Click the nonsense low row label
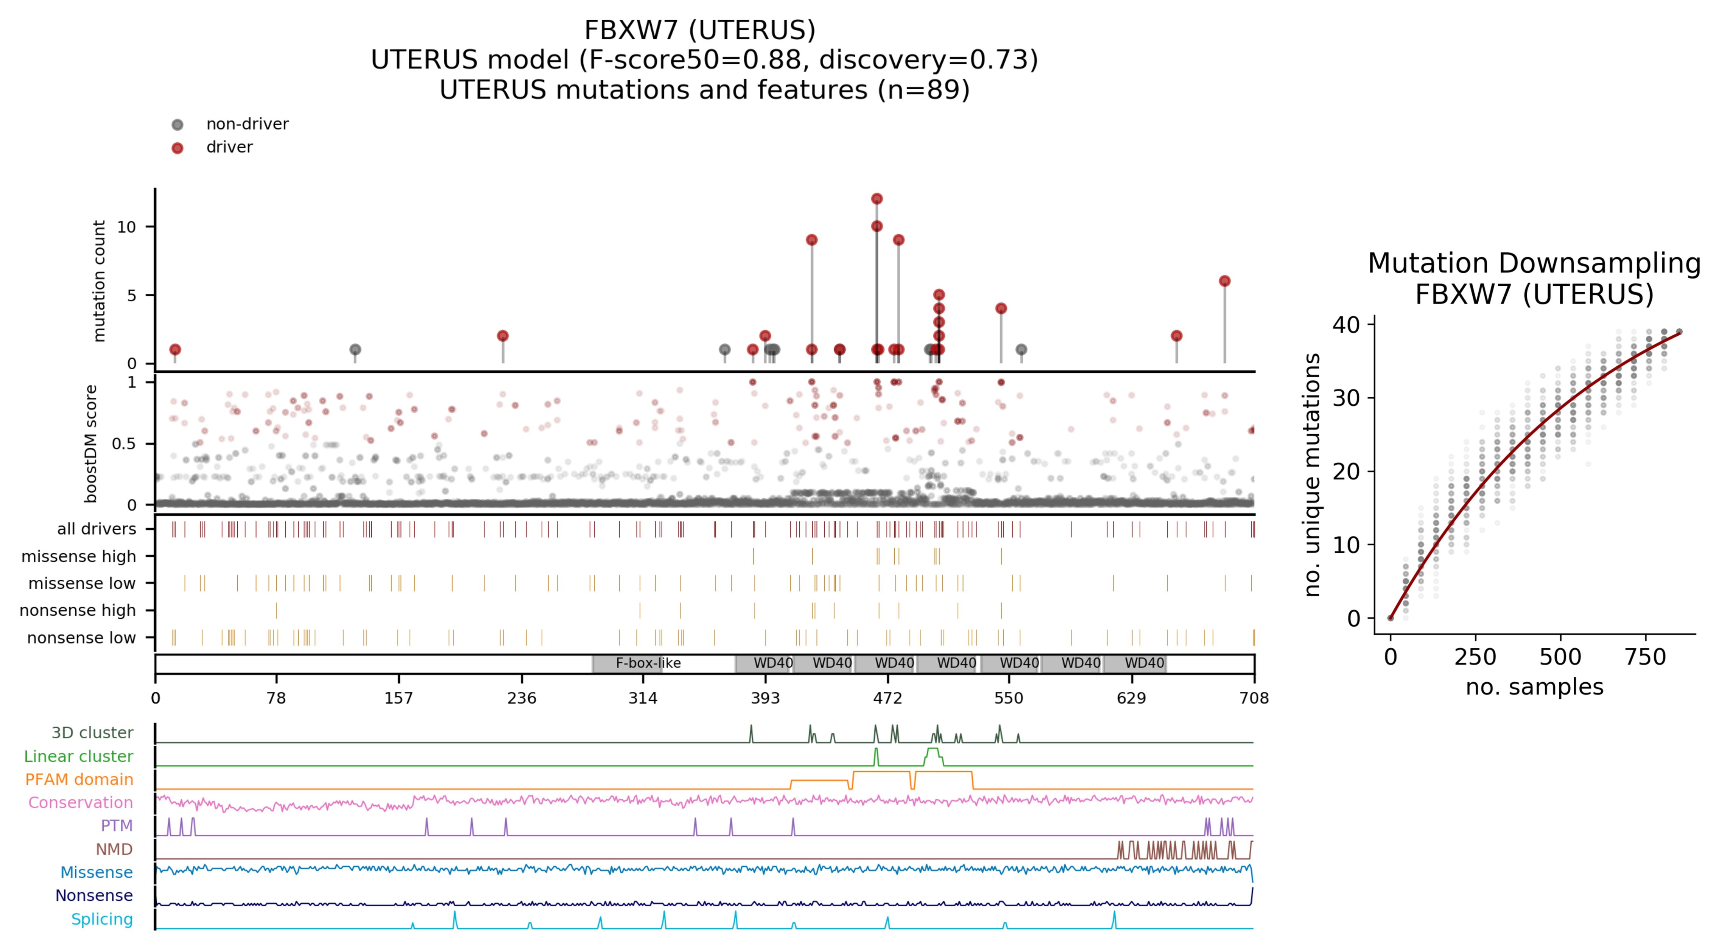 (81, 638)
